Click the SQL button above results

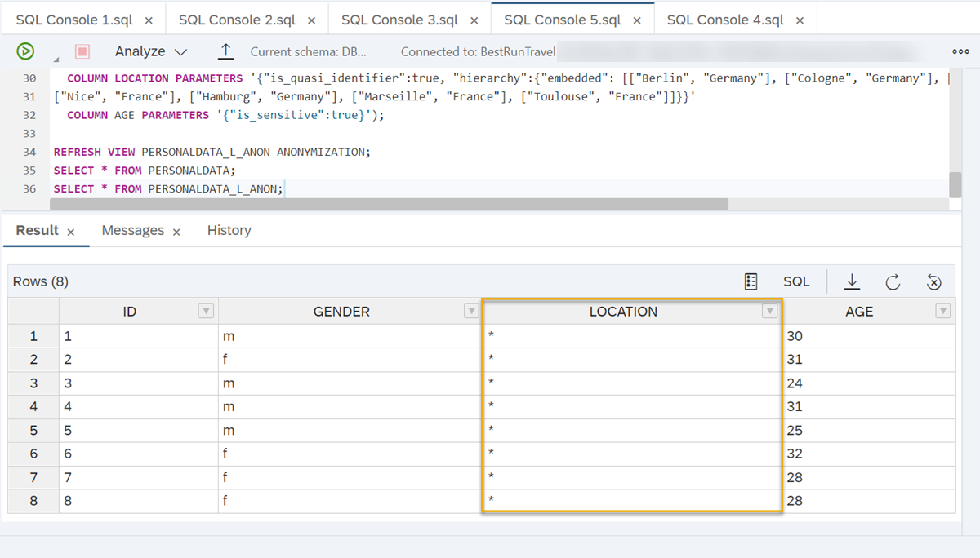click(796, 281)
